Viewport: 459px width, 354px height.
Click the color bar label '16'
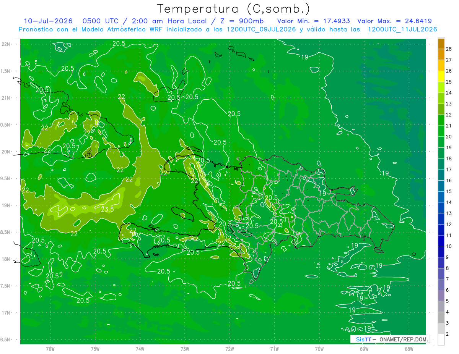[x=449, y=180]
